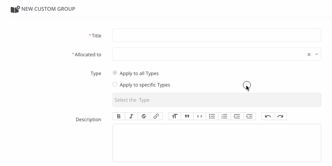This screenshot has width=332, height=166.
Task: Insert a hyperlink in the description
Action: pos(156,116)
